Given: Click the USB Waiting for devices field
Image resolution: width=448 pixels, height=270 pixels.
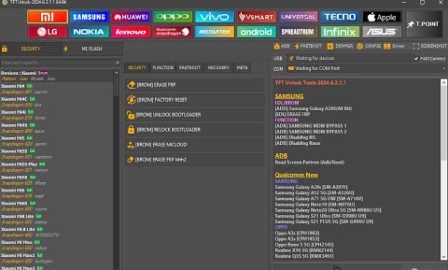Looking at the screenshot, I should pos(349,58).
